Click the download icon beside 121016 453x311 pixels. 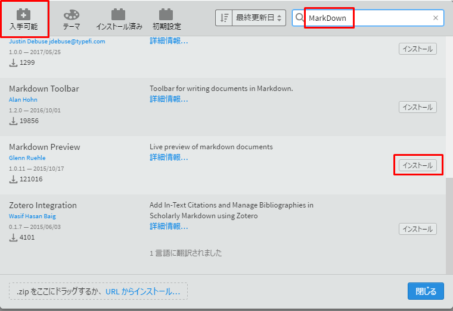(x=13, y=179)
